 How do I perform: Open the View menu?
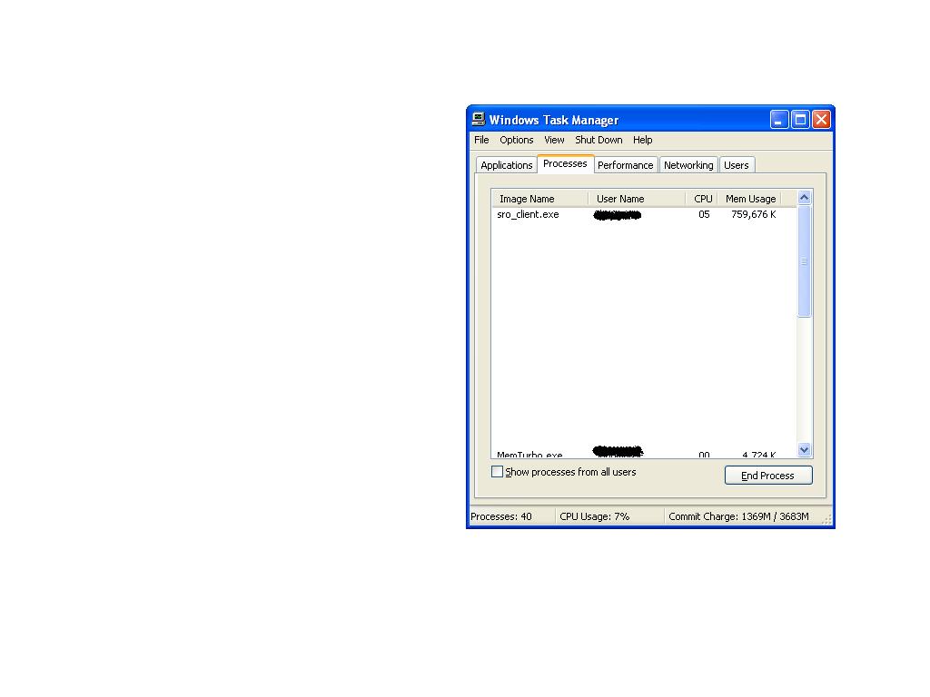point(554,140)
